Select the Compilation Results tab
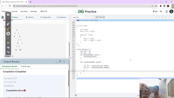This screenshot has height=98, width=174. click(10, 66)
